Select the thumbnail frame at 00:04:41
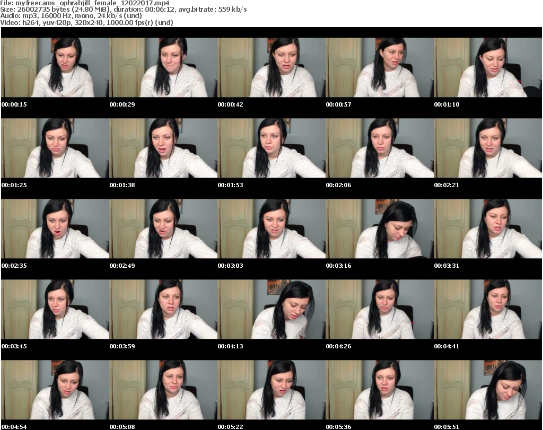The image size is (543, 430). point(488,309)
